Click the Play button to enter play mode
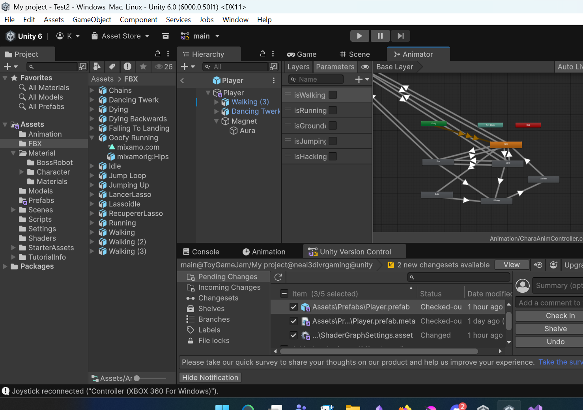 (360, 36)
